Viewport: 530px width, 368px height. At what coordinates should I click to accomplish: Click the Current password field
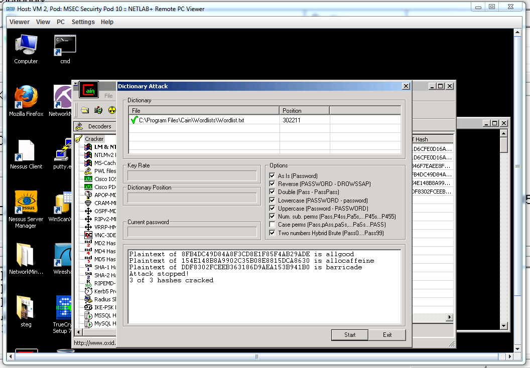click(x=192, y=232)
